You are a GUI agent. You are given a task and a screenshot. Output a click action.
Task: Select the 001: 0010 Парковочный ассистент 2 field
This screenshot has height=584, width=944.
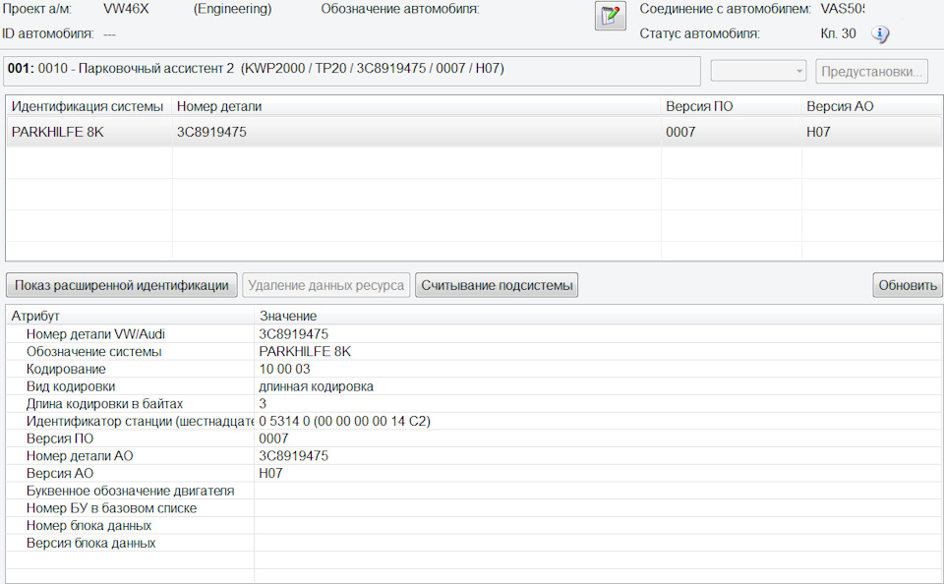[x=352, y=69]
